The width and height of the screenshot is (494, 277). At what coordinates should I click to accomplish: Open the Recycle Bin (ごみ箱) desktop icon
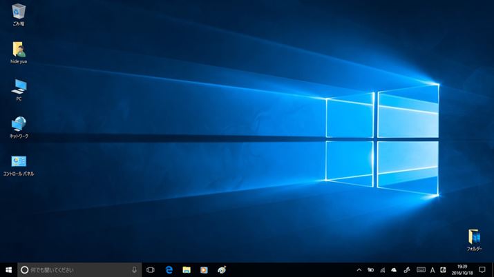[x=18, y=11]
